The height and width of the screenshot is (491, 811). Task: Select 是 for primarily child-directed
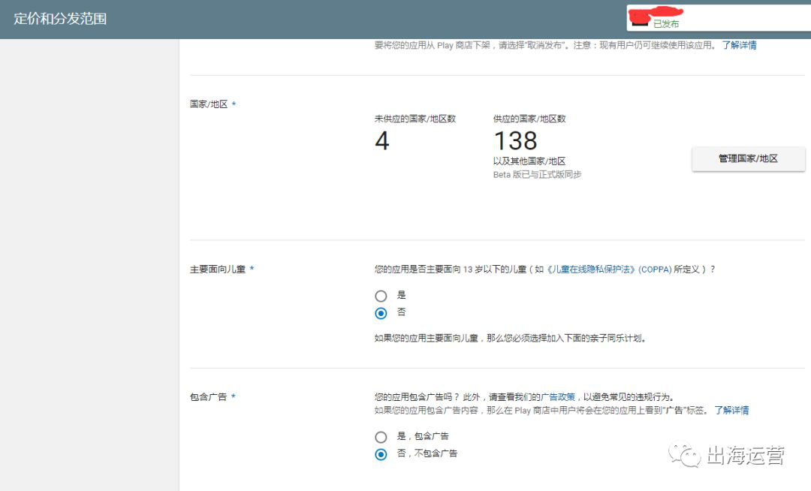381,296
